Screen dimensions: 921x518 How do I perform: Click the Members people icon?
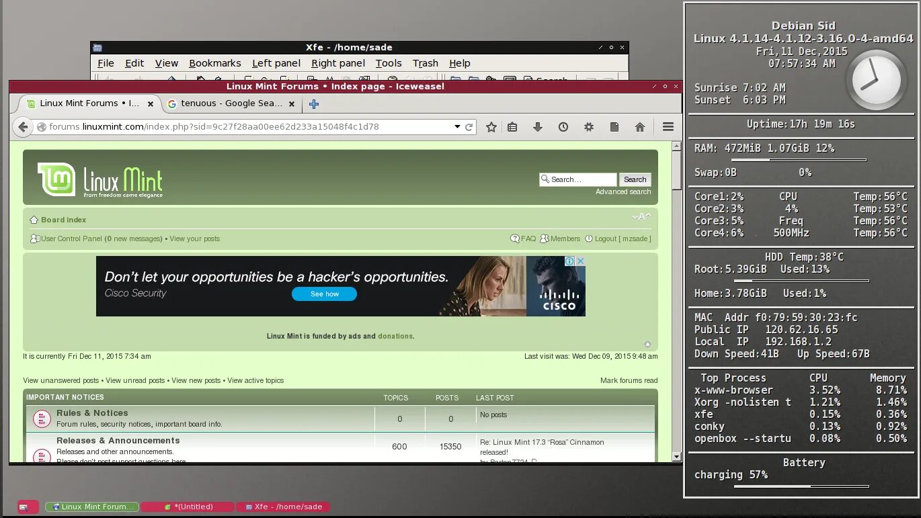(545, 239)
